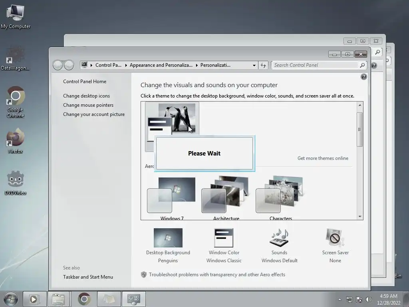Click in the Search Control Panel field
Screen dimensions: 409x307
click(315, 65)
